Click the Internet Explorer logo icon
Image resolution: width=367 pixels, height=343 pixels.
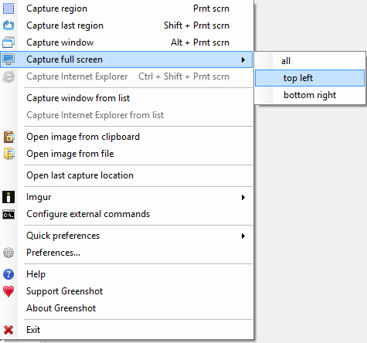point(8,76)
